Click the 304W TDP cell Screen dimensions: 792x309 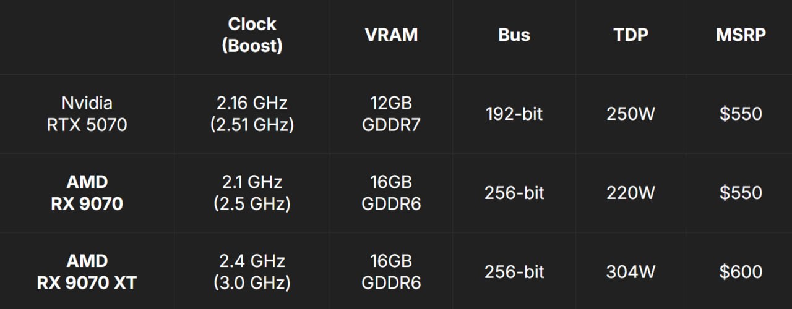pyautogui.click(x=631, y=272)
